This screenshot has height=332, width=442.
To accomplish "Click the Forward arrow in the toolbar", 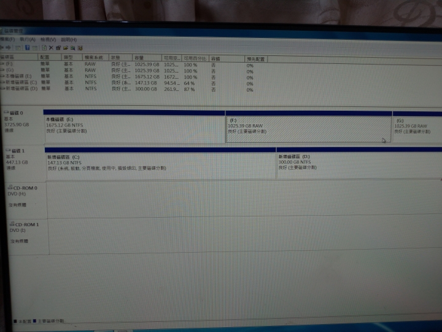I will point(9,47).
